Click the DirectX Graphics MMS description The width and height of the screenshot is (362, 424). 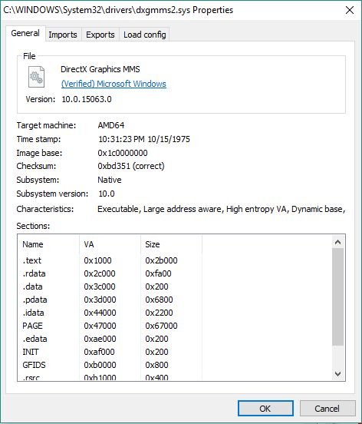point(100,69)
